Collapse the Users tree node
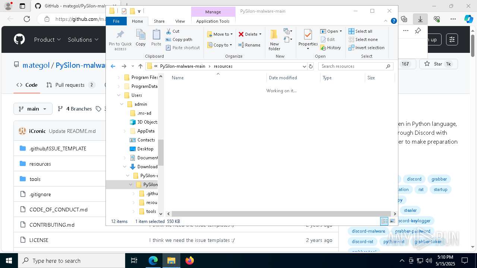The height and width of the screenshot is (268, 477). pyautogui.click(x=119, y=95)
